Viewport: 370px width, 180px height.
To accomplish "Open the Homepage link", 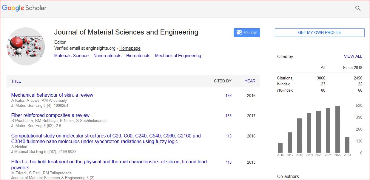I will 130,48.
